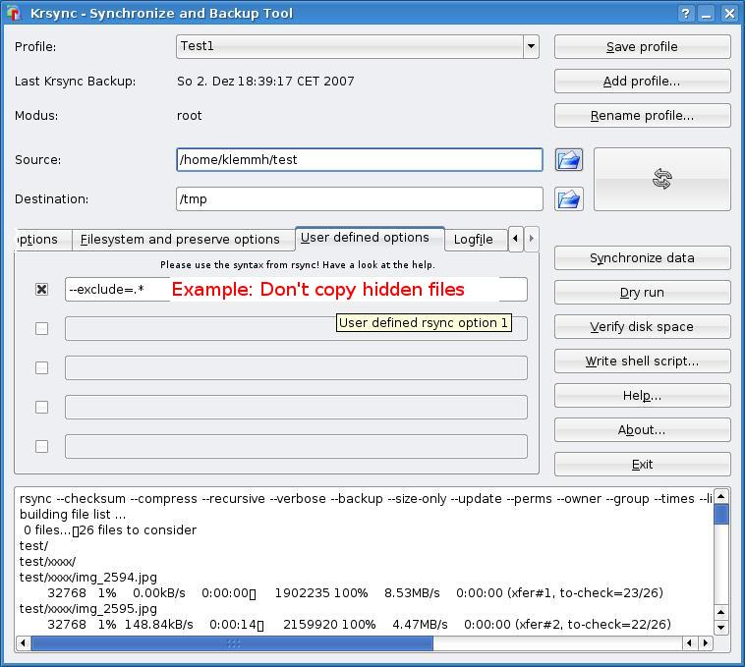Screen dimensions: 745x667
Task: Click the Destination /tmp input field
Action: pos(359,198)
